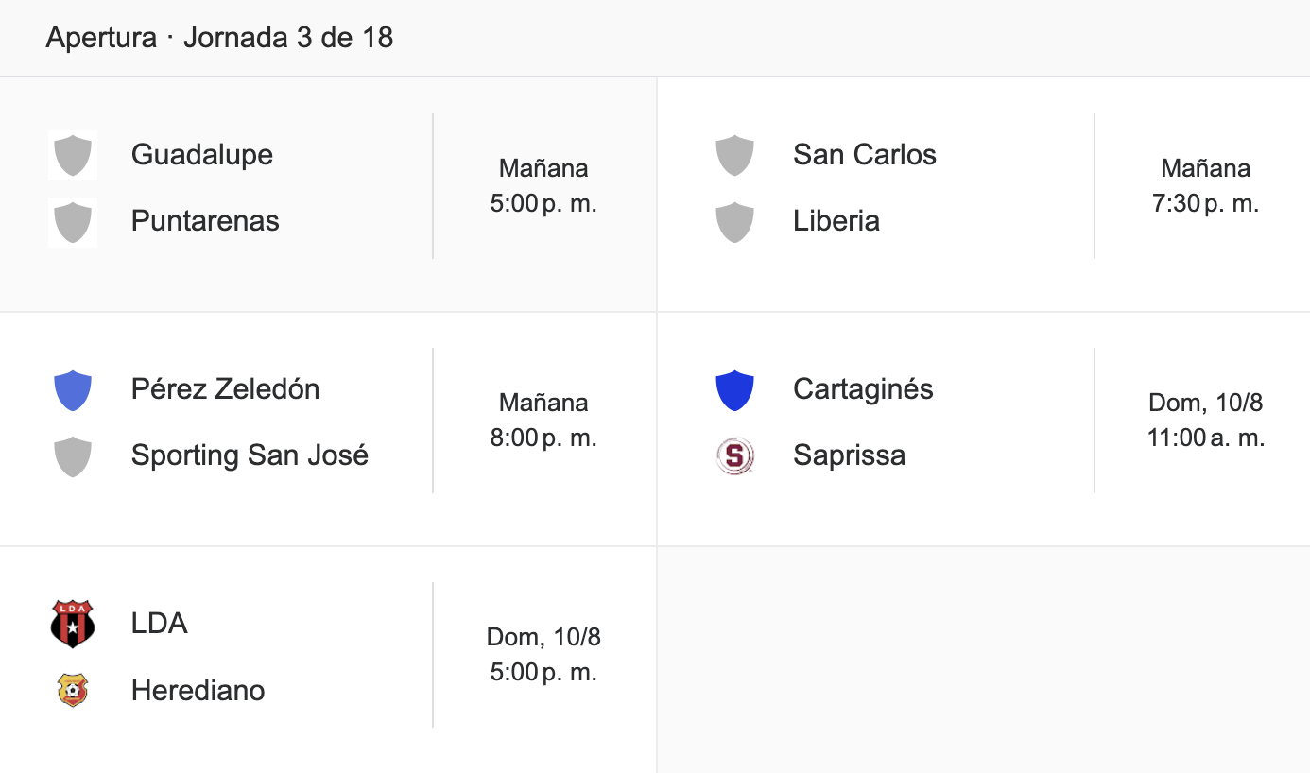Open the Saprissa team name link
Image resolution: width=1310 pixels, height=773 pixels.
point(849,455)
